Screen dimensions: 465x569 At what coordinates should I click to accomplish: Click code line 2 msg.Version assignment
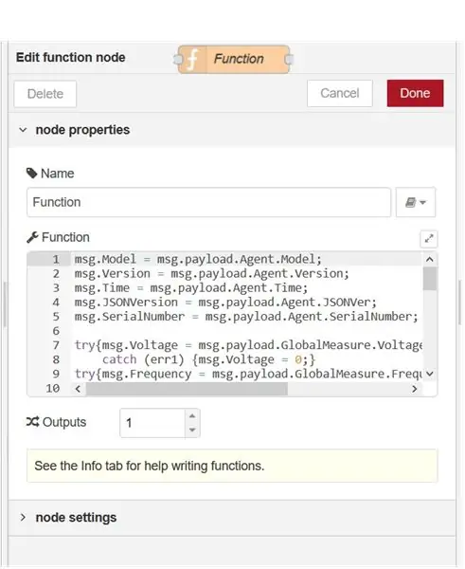pos(211,274)
